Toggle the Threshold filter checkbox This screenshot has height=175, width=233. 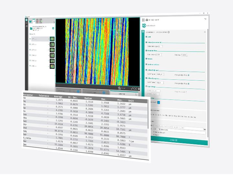click(x=146, y=50)
